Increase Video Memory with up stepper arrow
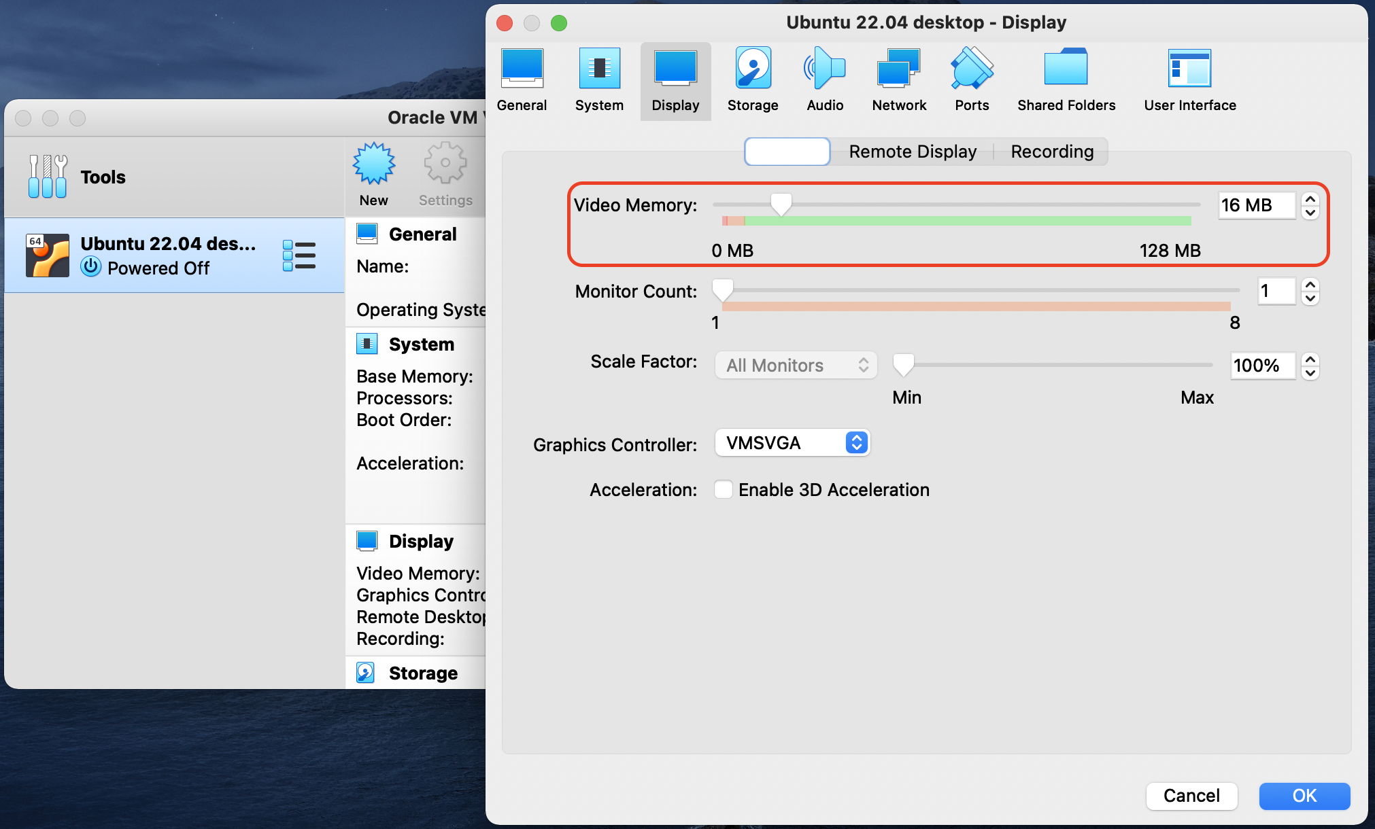 click(1310, 199)
